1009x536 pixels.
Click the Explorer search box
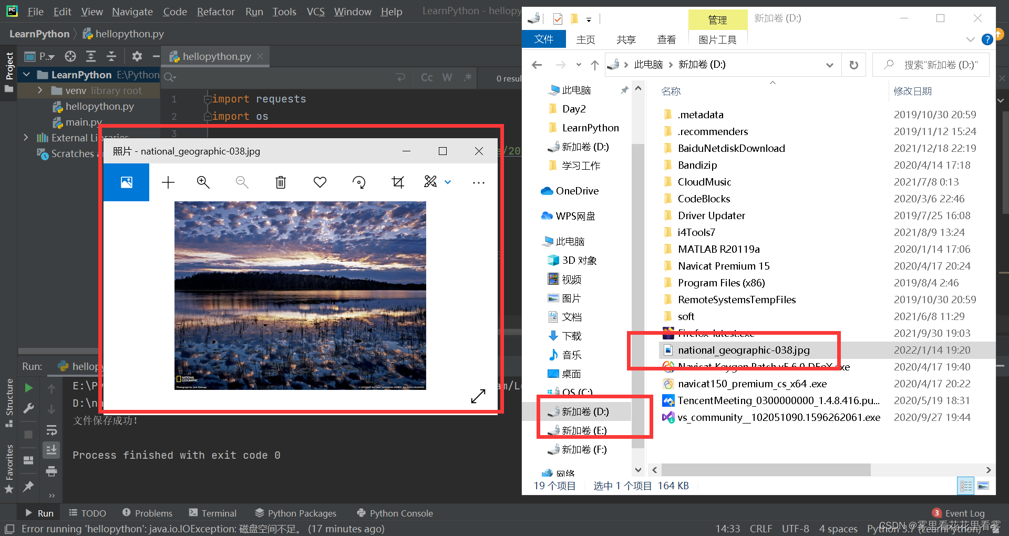[x=931, y=65]
